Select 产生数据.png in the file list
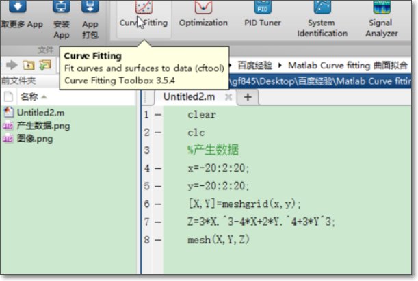Viewport: 418px width, 281px height. pos(43,126)
